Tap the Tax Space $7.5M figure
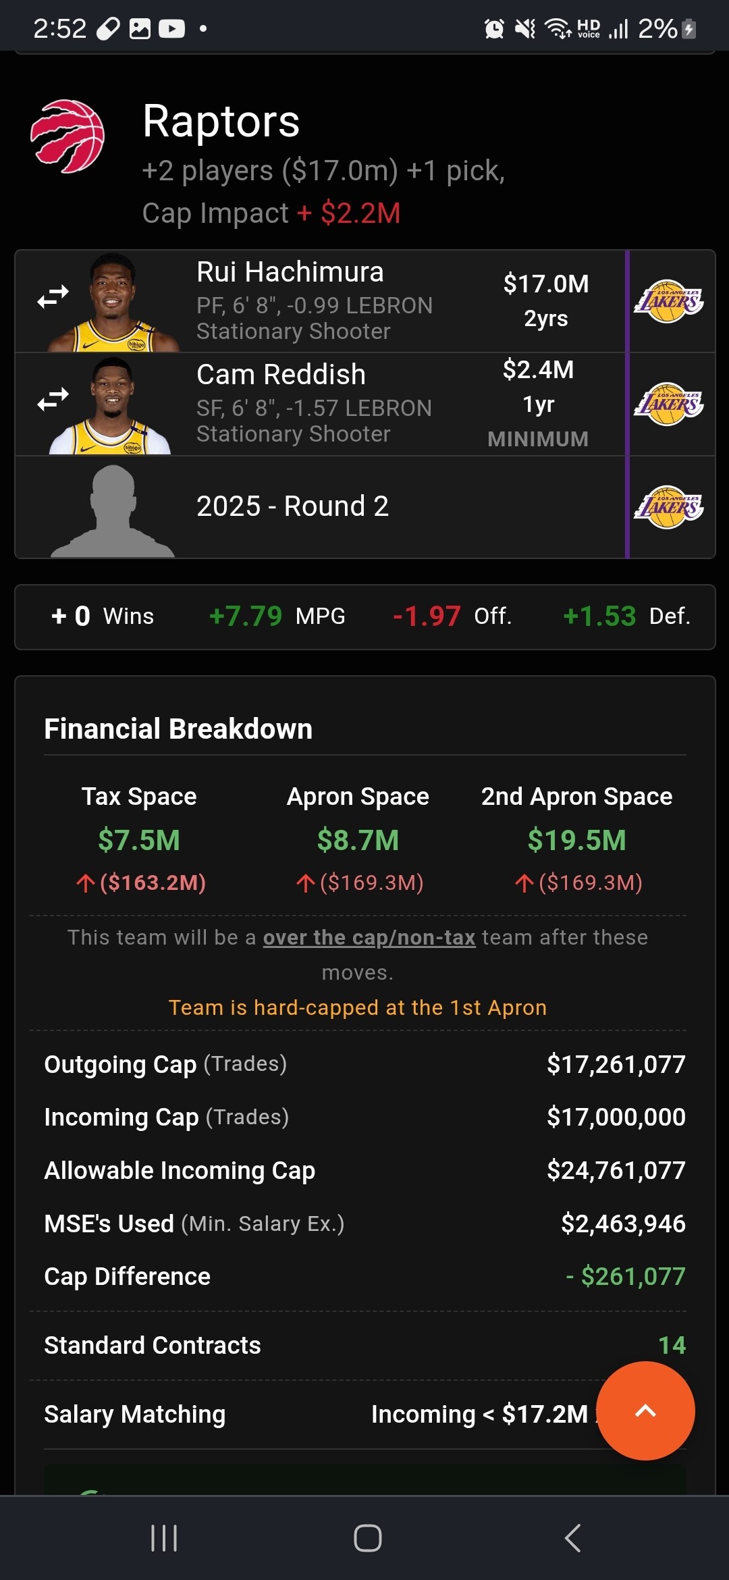This screenshot has height=1580, width=729. pyautogui.click(x=139, y=840)
